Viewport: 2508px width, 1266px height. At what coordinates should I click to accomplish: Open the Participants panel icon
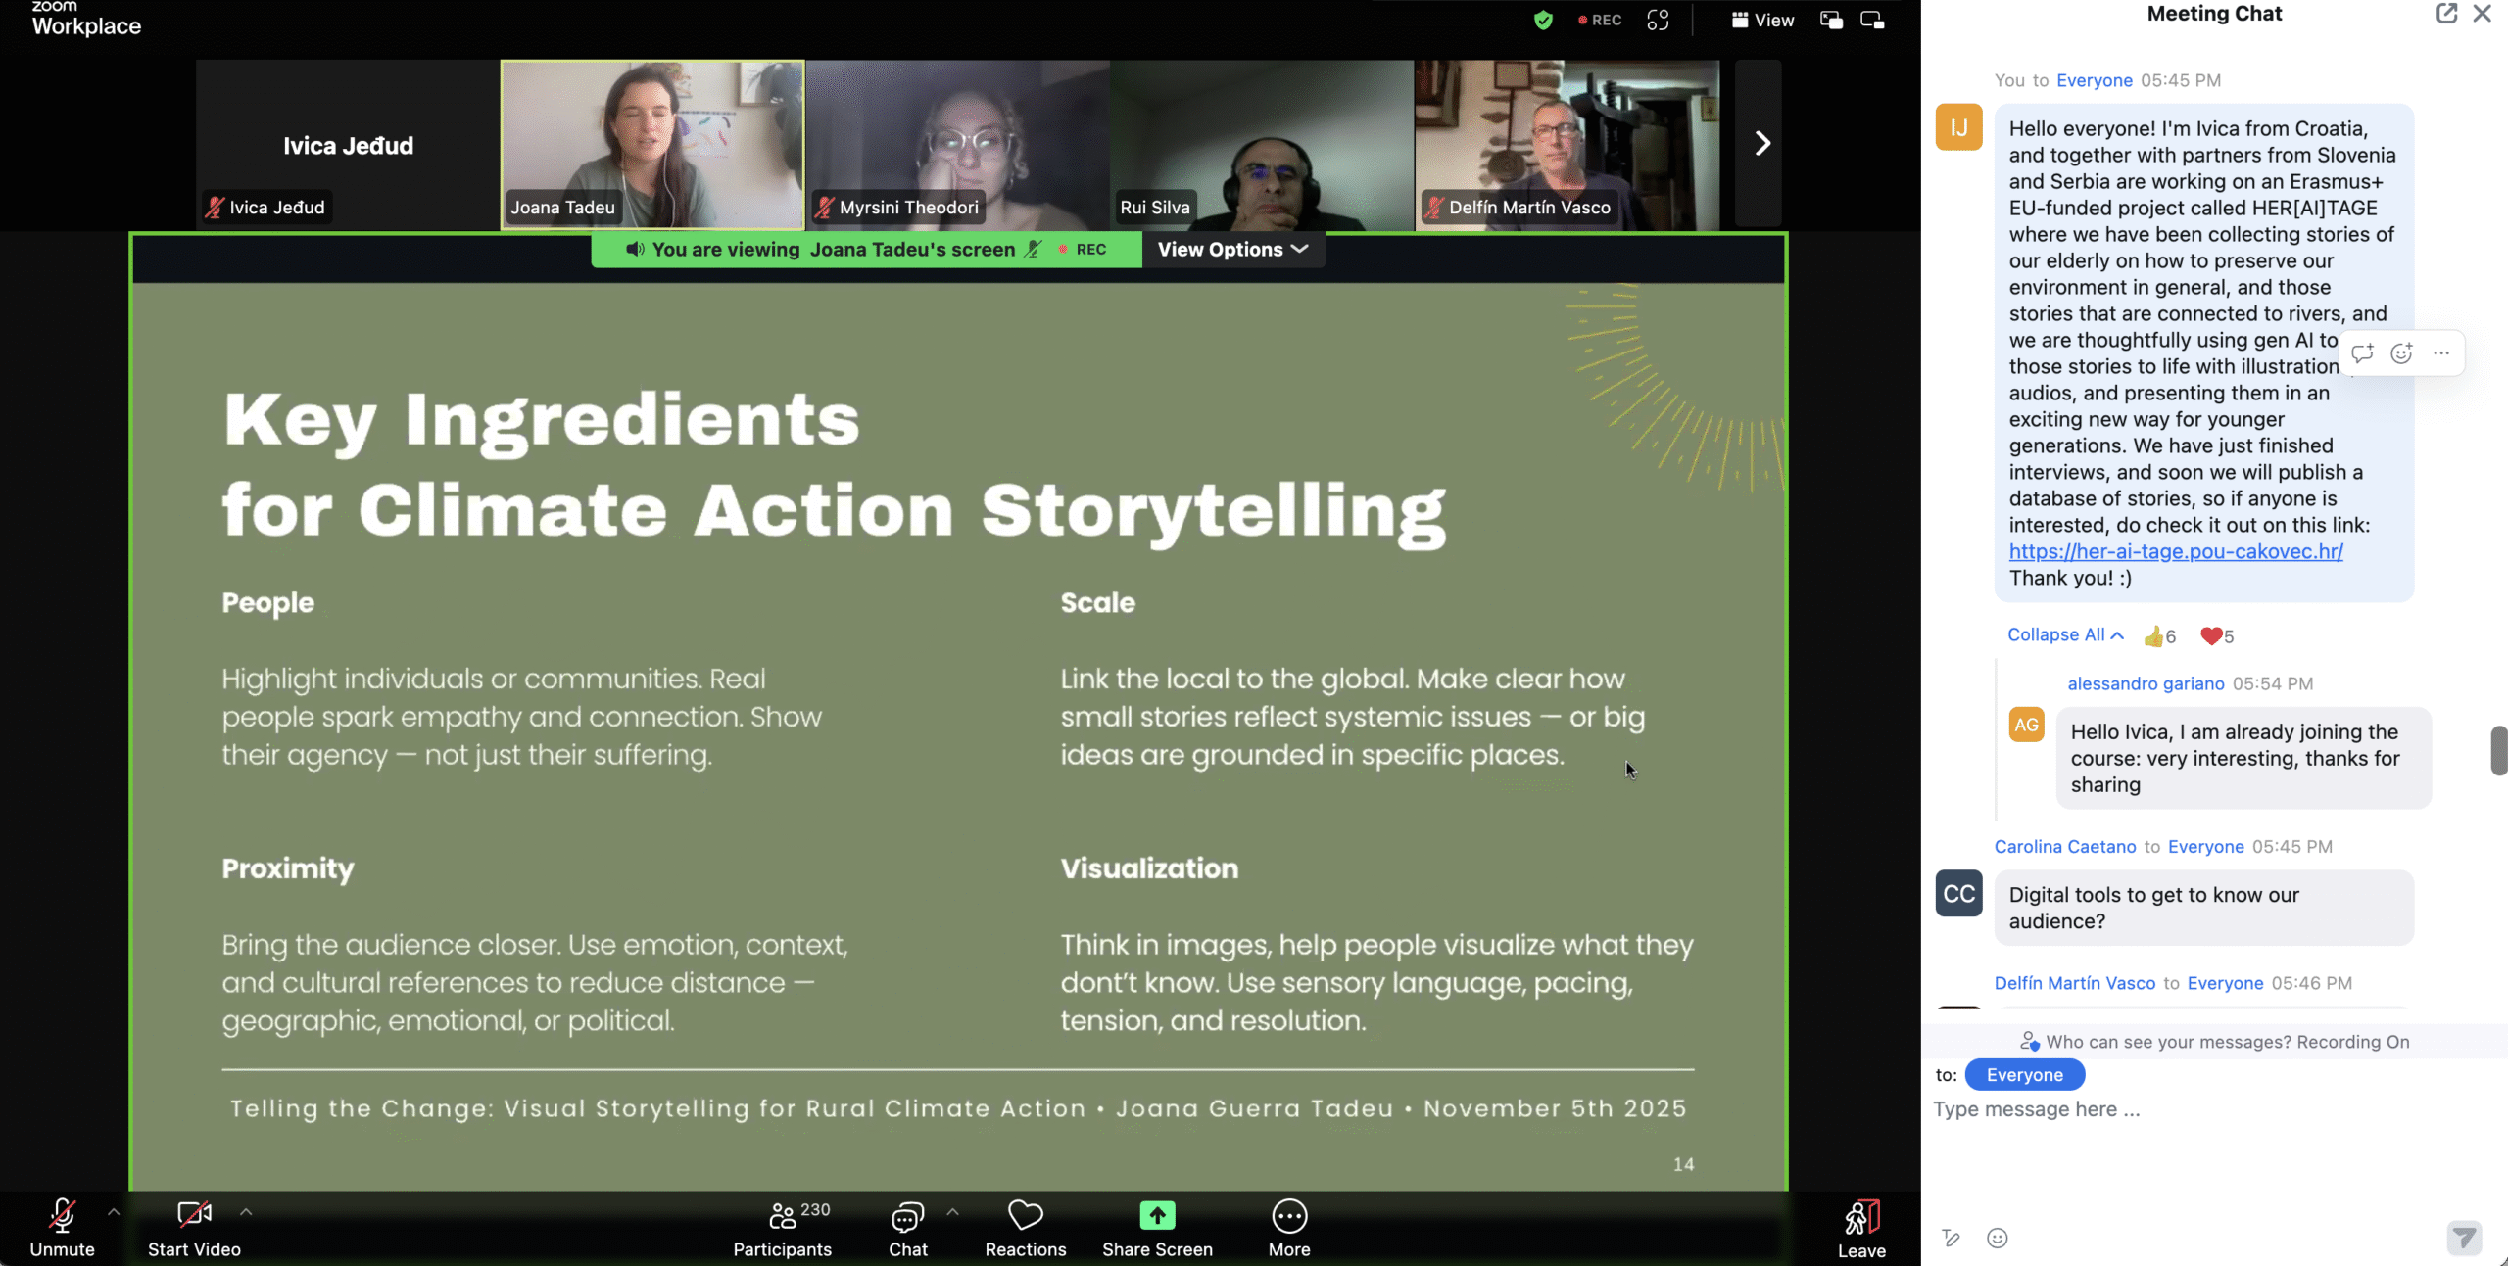pyautogui.click(x=783, y=1216)
